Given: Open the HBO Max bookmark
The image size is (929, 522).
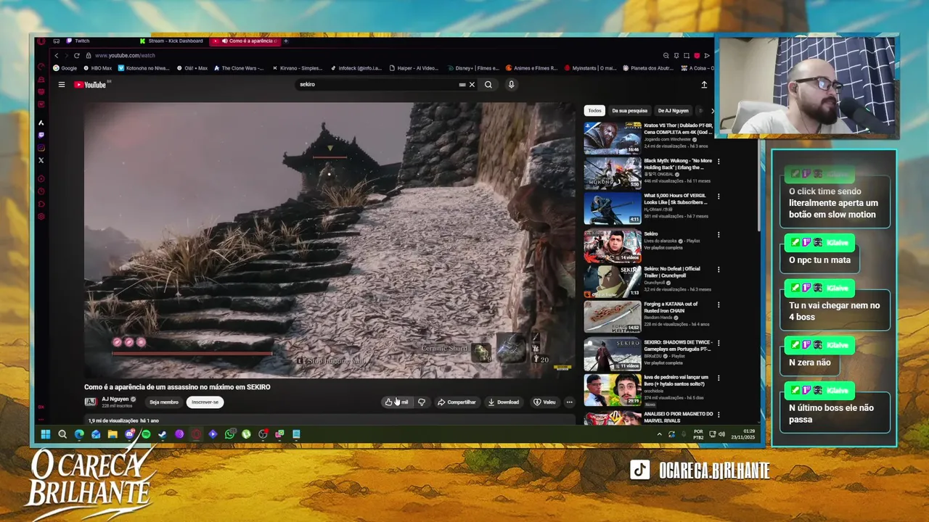Looking at the screenshot, I should (x=98, y=68).
